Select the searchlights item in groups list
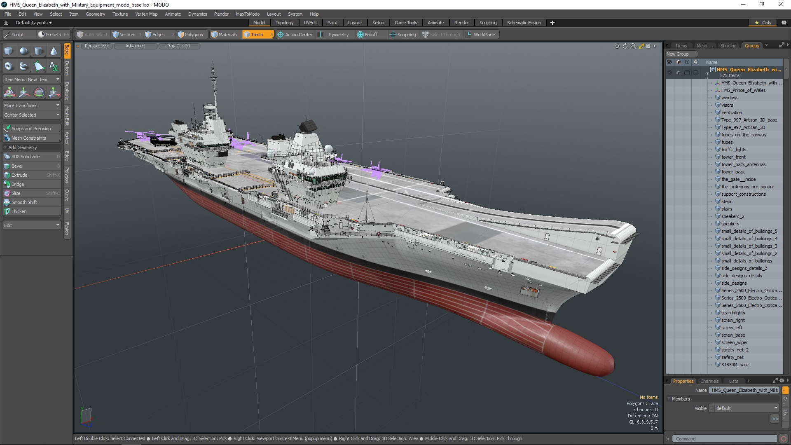The width and height of the screenshot is (791, 445). coord(733,313)
